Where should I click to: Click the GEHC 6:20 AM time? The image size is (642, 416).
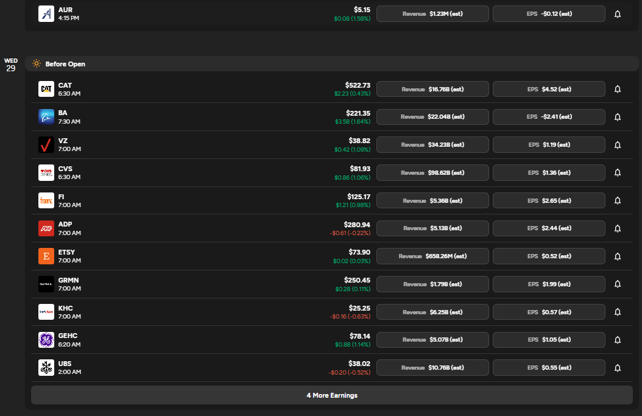[x=69, y=344]
